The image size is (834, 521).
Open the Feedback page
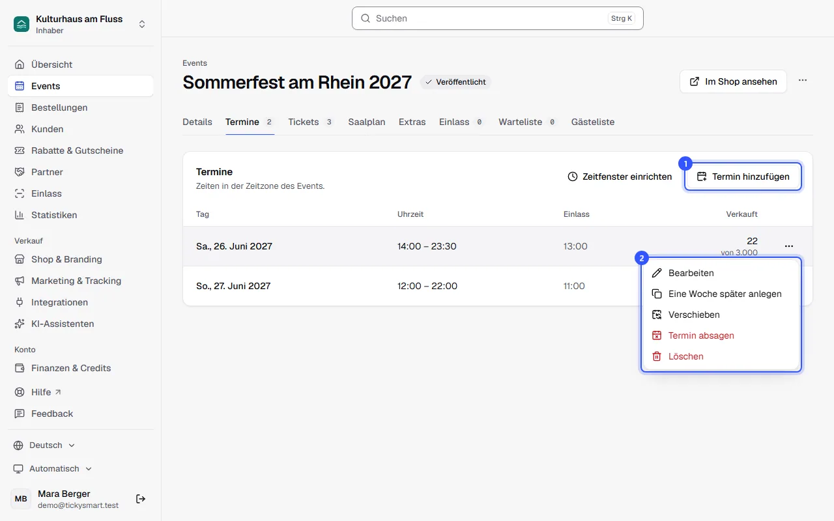point(80,414)
